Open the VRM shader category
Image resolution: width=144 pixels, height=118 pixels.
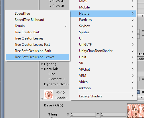click(x=103, y=76)
